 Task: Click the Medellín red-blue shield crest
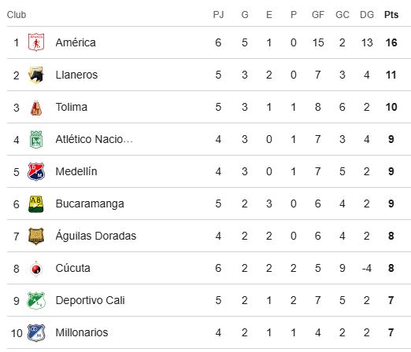(x=36, y=171)
